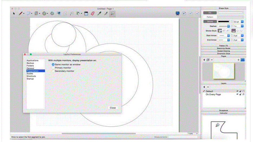Delete page with minus in Pages panel
The width and height of the screenshot is (253, 142).
point(212,60)
